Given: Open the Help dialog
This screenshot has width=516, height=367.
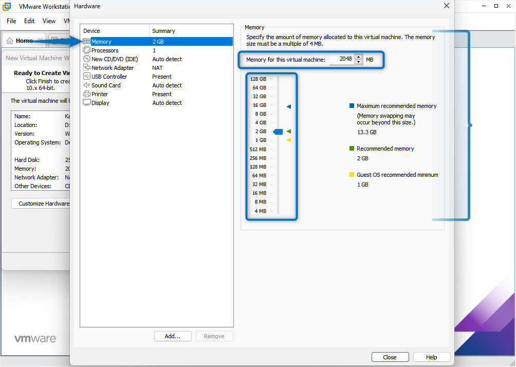Looking at the screenshot, I should 431,357.
